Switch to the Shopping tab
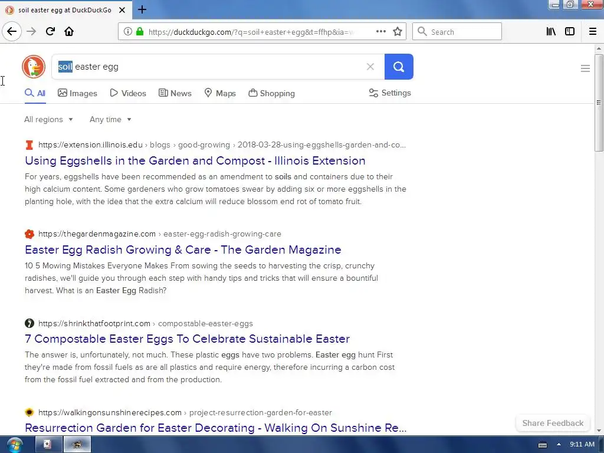This screenshot has height=453, width=604. 271,93
